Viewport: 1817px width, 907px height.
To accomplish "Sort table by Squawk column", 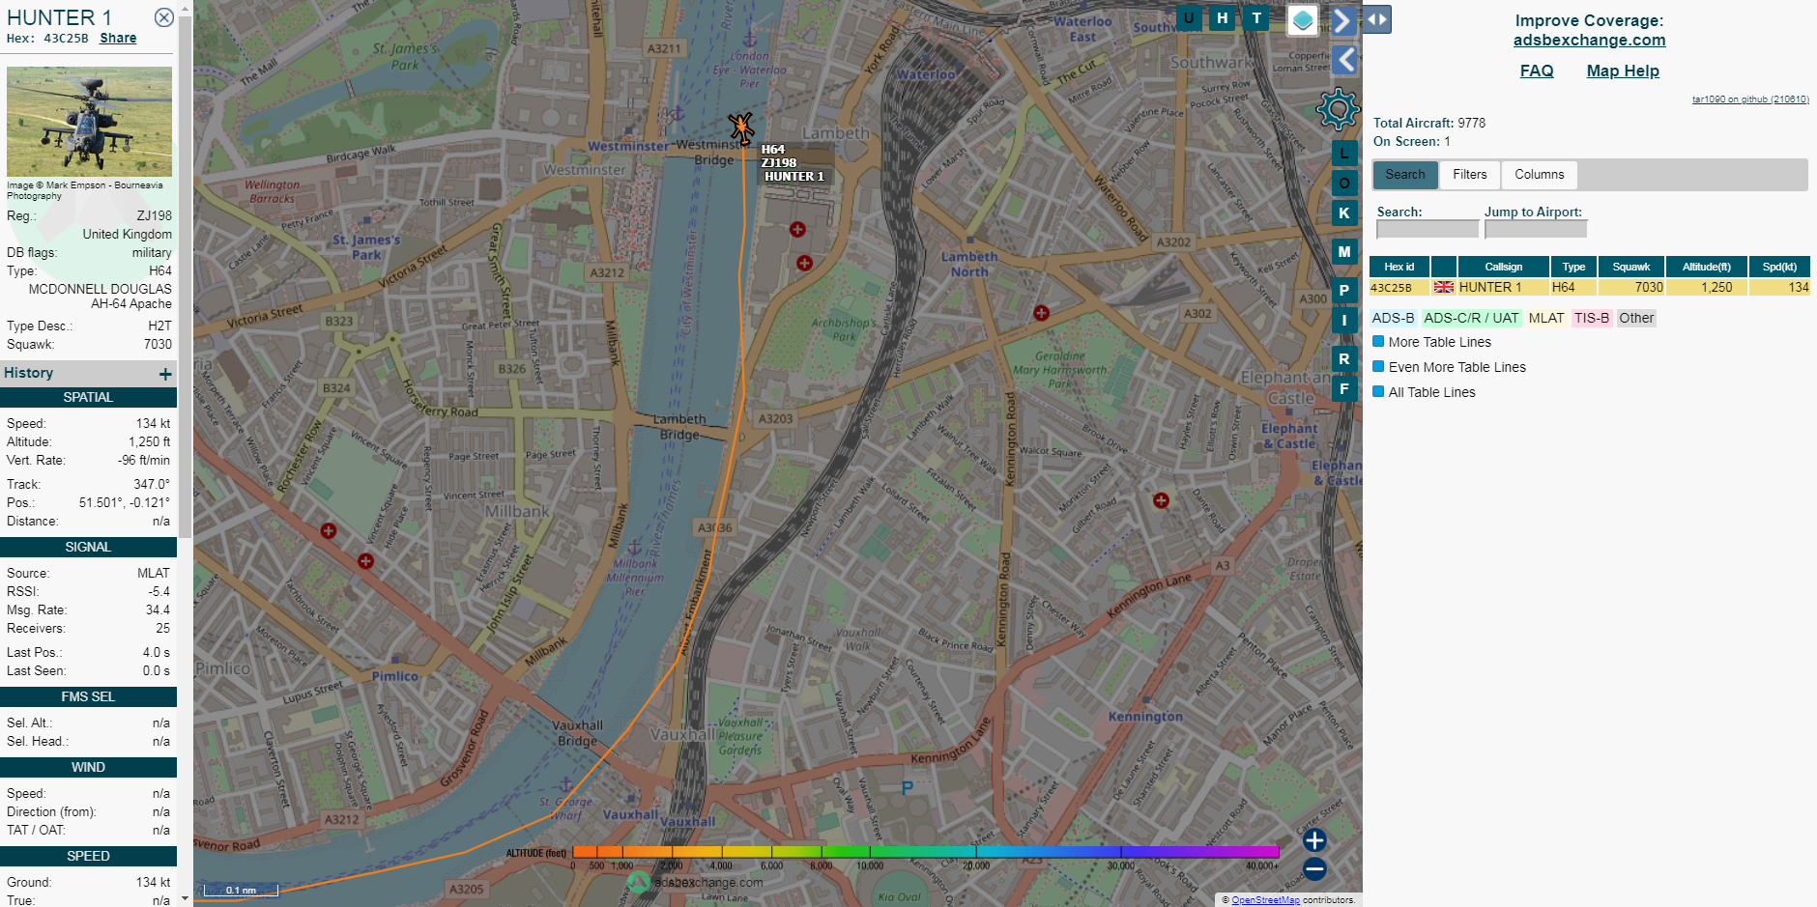I will (x=1631, y=267).
